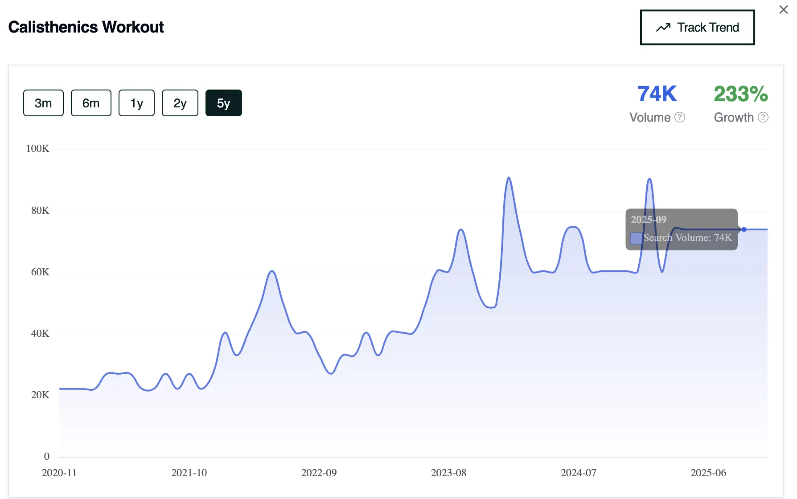Click the 100K label on the y-axis
Viewport: 797px width, 499px height.
(38, 149)
